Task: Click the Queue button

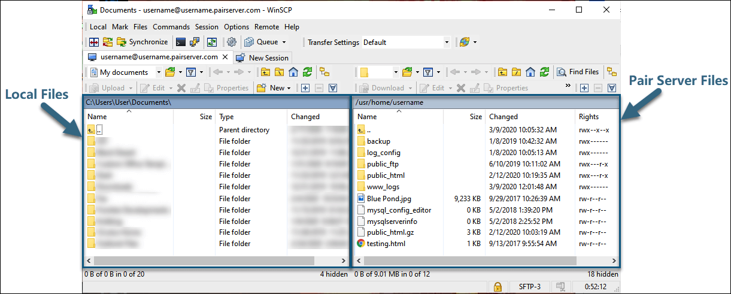Action: point(261,42)
